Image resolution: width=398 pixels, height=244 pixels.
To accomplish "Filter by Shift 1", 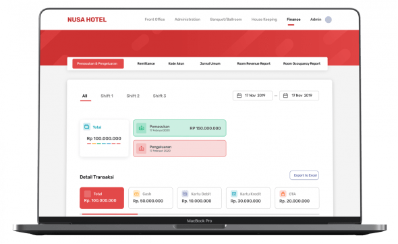I will (107, 96).
